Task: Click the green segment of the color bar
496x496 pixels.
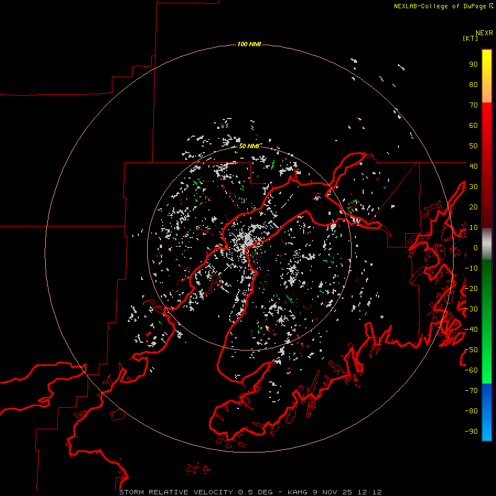Action: 487,322
